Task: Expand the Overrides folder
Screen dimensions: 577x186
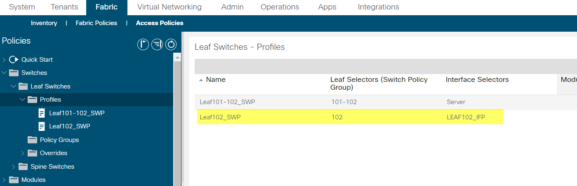Action: (23, 153)
